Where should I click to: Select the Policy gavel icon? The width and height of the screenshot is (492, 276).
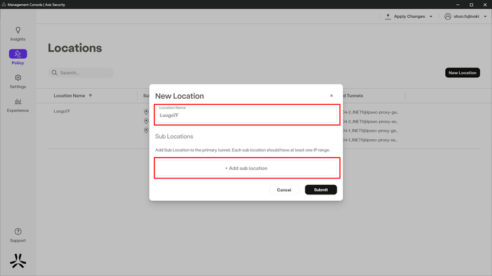click(18, 54)
